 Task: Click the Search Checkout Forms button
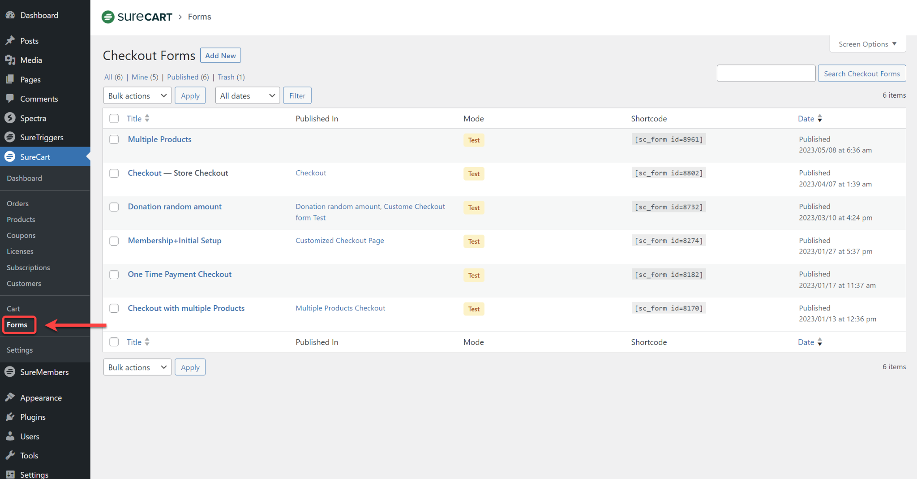pos(861,73)
